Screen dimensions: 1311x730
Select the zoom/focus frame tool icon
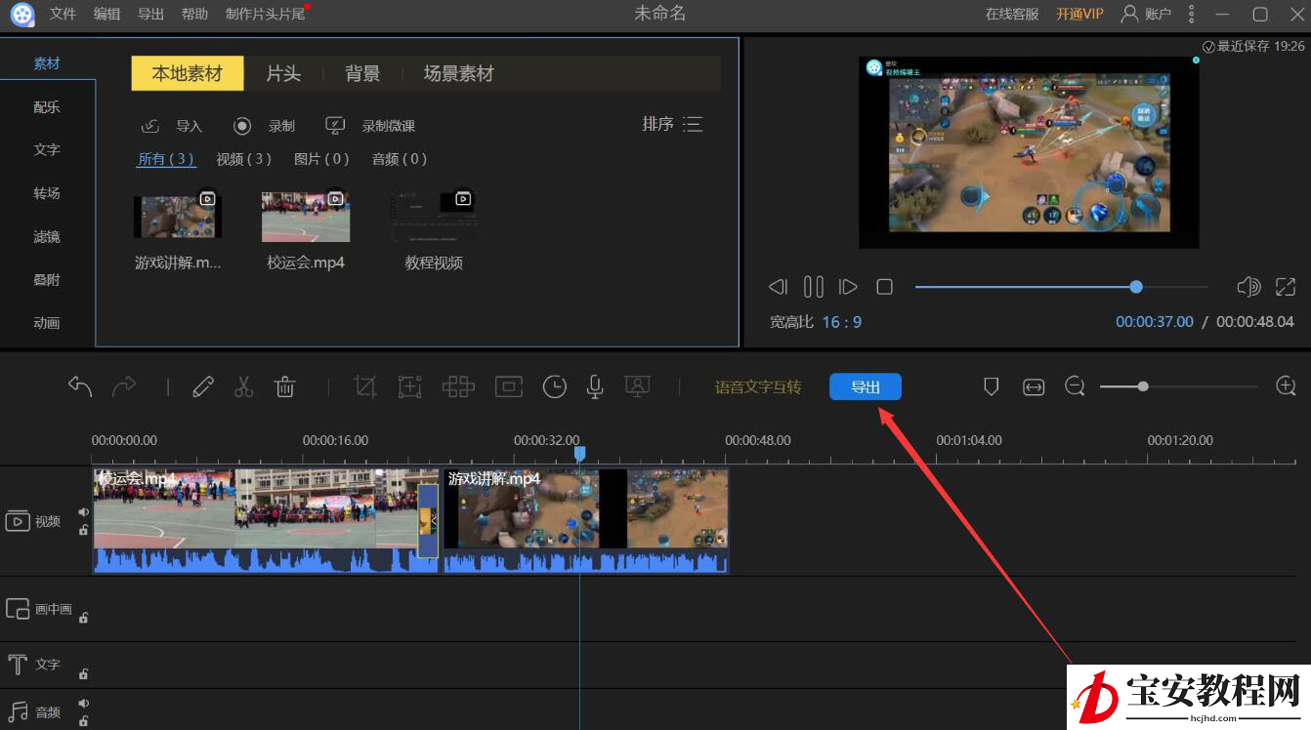[x=410, y=386]
